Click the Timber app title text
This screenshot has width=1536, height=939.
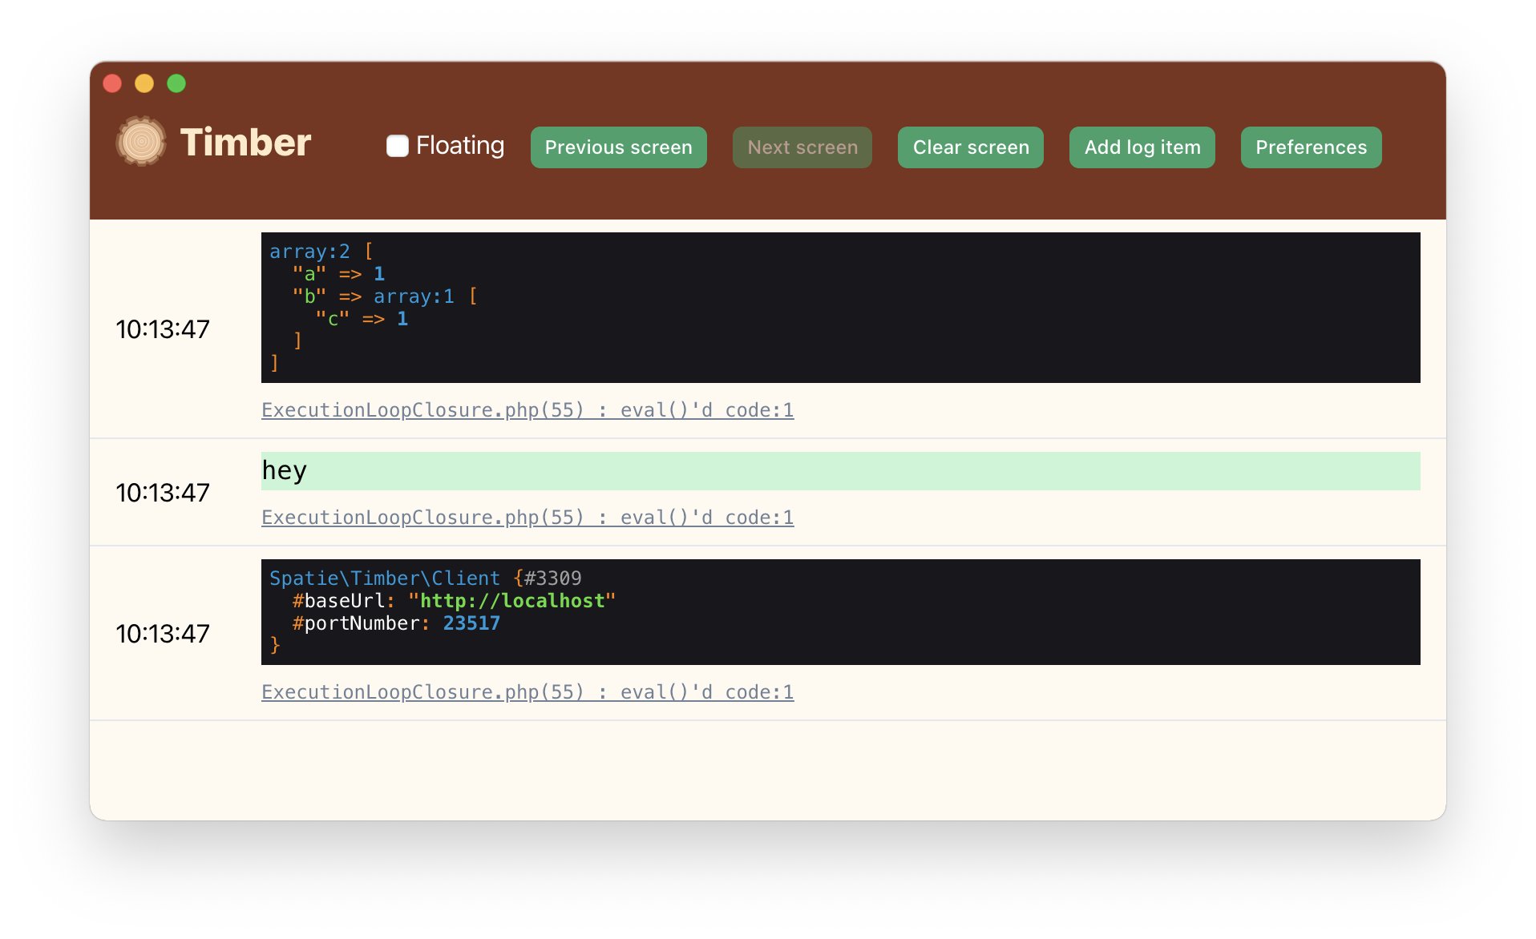pos(245,143)
